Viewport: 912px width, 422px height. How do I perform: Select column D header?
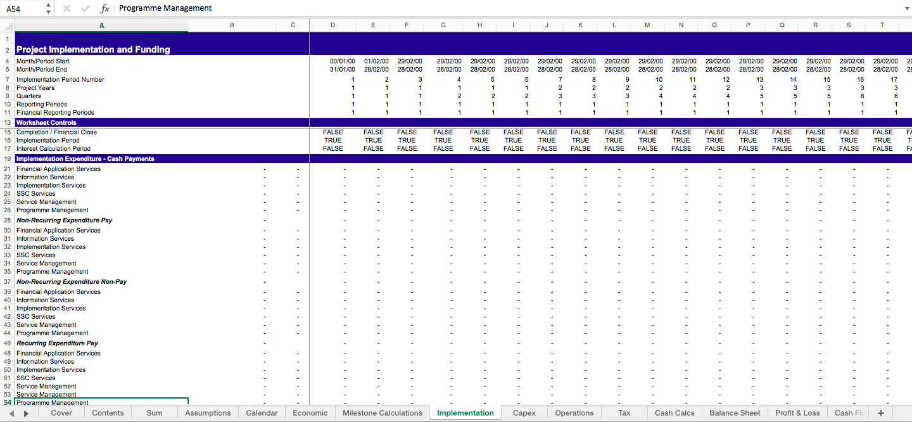point(333,25)
